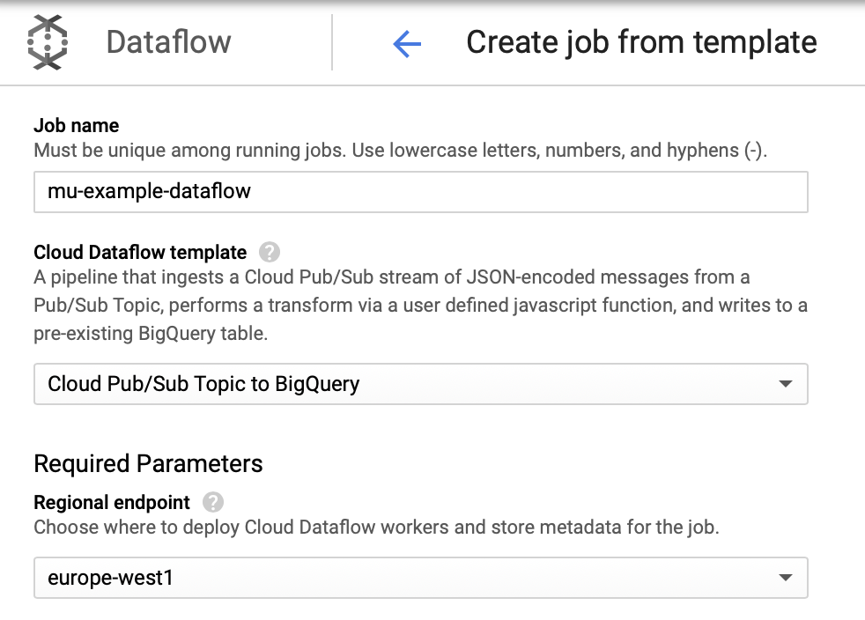Click the vertical divider beside Dataflow title
Screen dimensions: 865x620
332,42
